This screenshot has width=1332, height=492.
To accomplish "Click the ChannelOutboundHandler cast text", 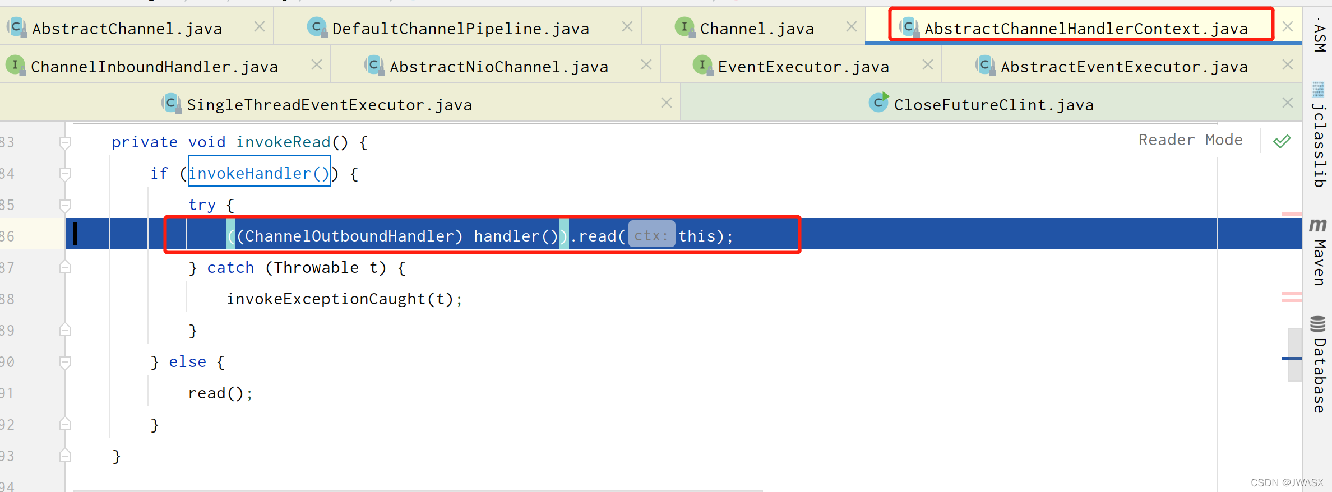I will pos(350,236).
